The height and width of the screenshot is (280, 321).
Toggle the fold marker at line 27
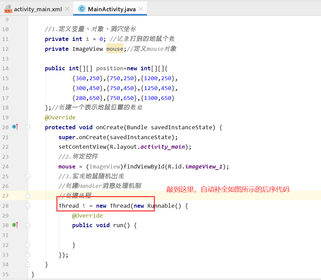click(x=28, y=196)
